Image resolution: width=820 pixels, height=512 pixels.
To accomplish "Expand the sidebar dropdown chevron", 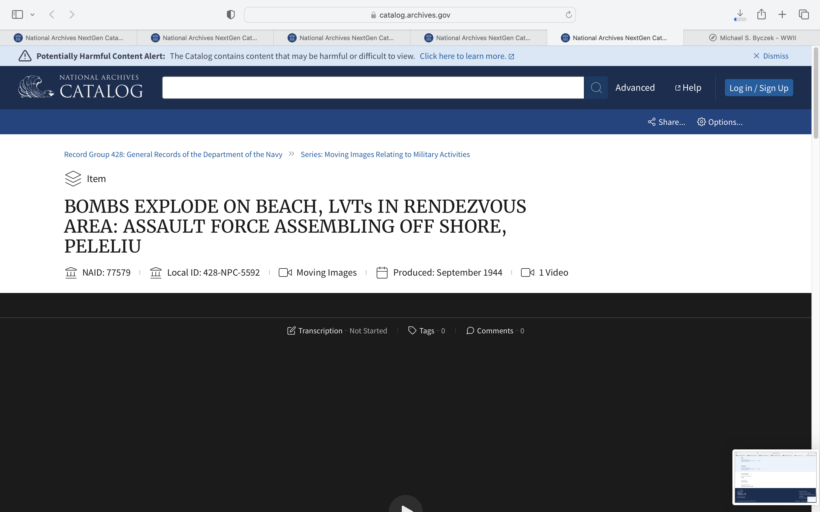I will click(32, 15).
